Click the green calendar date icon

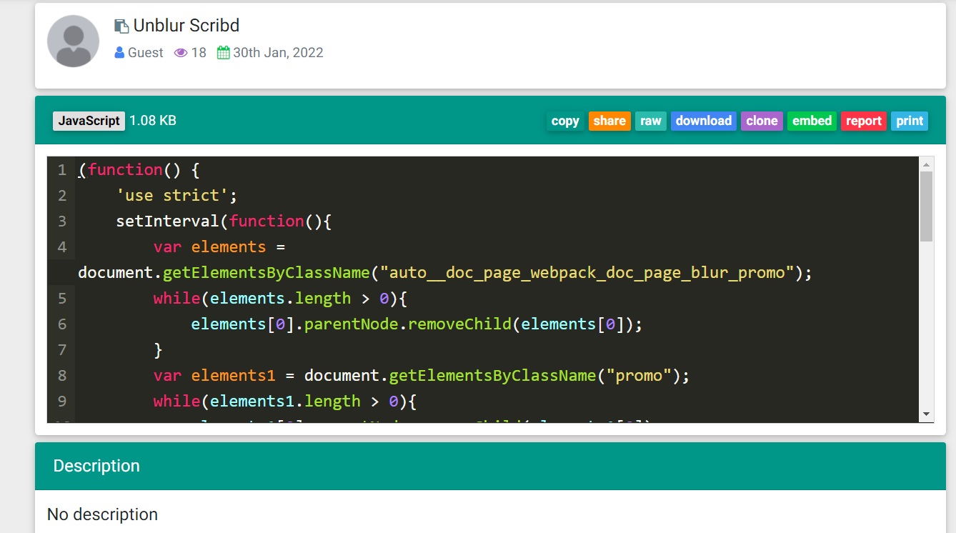(x=223, y=53)
